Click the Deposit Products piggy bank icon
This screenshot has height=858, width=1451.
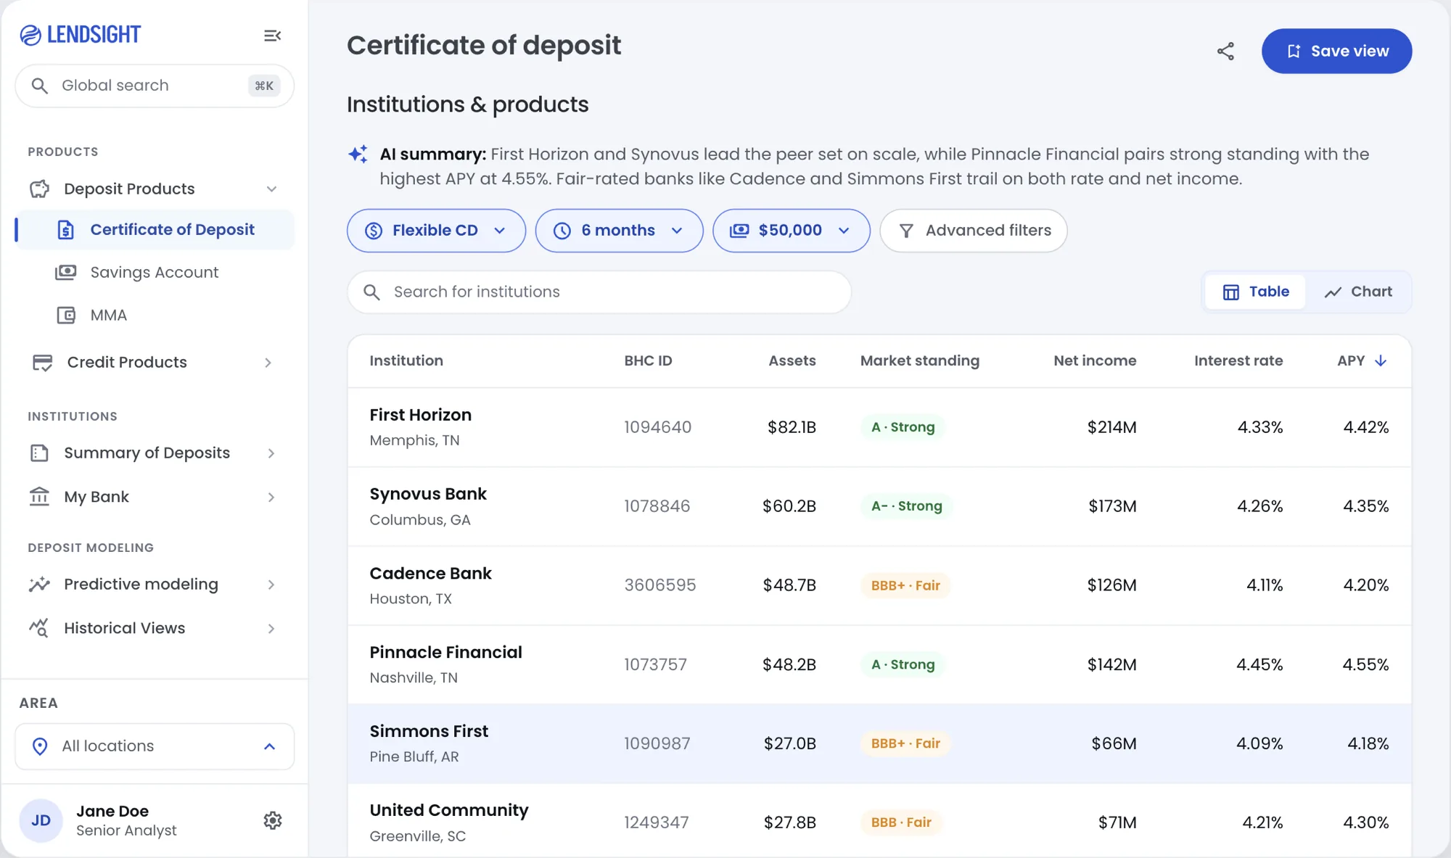(39, 189)
